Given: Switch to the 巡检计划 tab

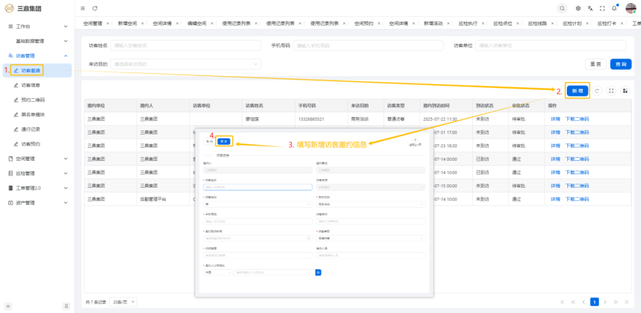Looking at the screenshot, I should [572, 23].
